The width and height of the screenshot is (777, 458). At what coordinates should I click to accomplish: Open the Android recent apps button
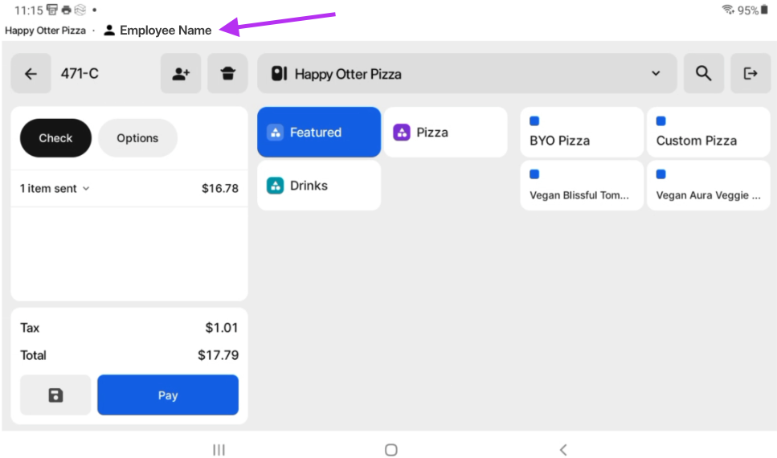(x=219, y=450)
